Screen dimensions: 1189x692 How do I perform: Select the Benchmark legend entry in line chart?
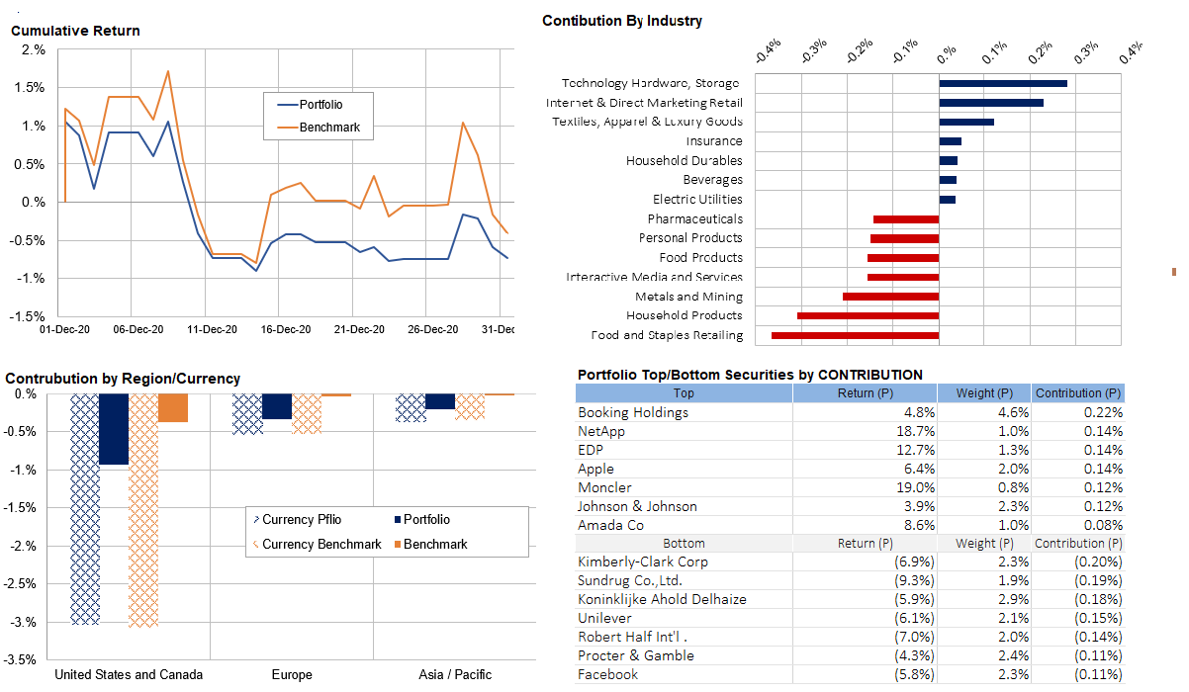click(x=318, y=128)
